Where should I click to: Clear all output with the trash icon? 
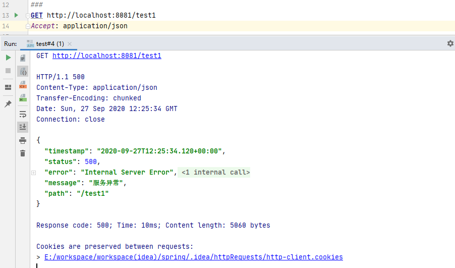23,153
